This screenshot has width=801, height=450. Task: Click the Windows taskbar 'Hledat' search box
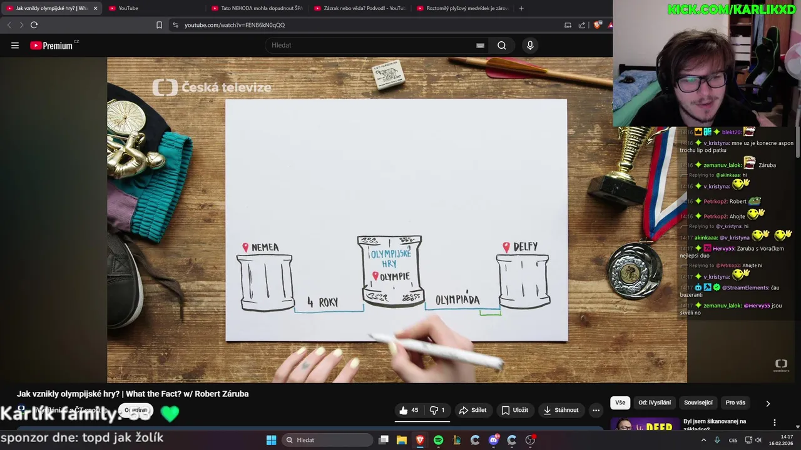click(x=327, y=440)
